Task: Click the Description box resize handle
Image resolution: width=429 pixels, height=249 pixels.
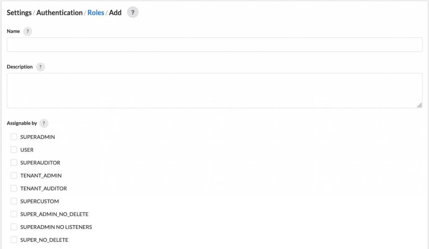Action: click(x=419, y=105)
